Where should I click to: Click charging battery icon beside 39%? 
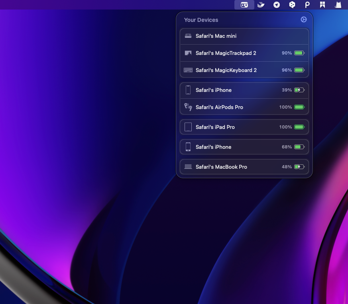click(299, 90)
